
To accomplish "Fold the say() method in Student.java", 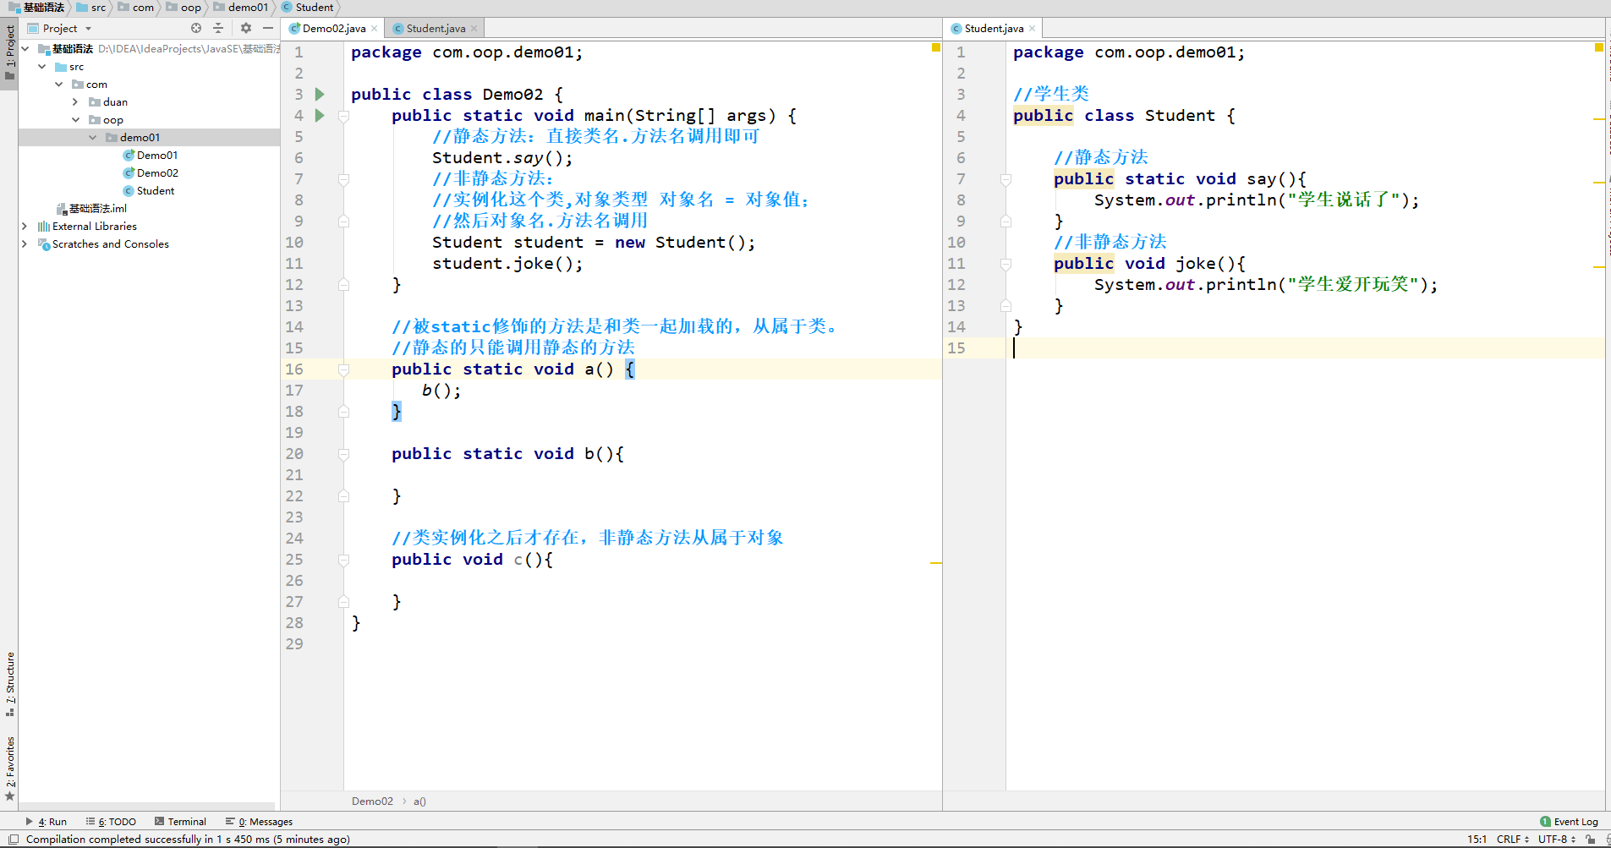I will click(x=1006, y=179).
